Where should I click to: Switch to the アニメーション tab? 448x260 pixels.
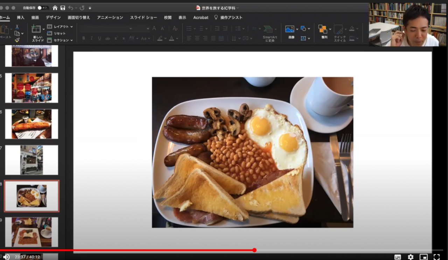[110, 17]
